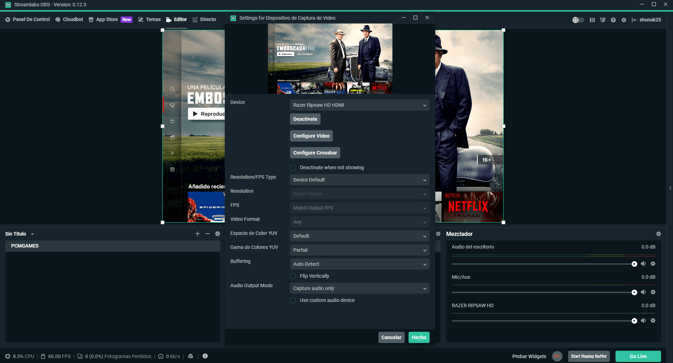Open Device dropdown Razer Ripsaw HD HDMI
The width and height of the screenshot is (673, 363).
click(x=359, y=105)
